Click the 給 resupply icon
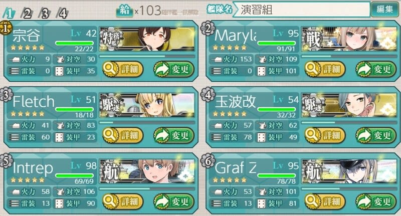Screen dimensions: 401x216 124,11
